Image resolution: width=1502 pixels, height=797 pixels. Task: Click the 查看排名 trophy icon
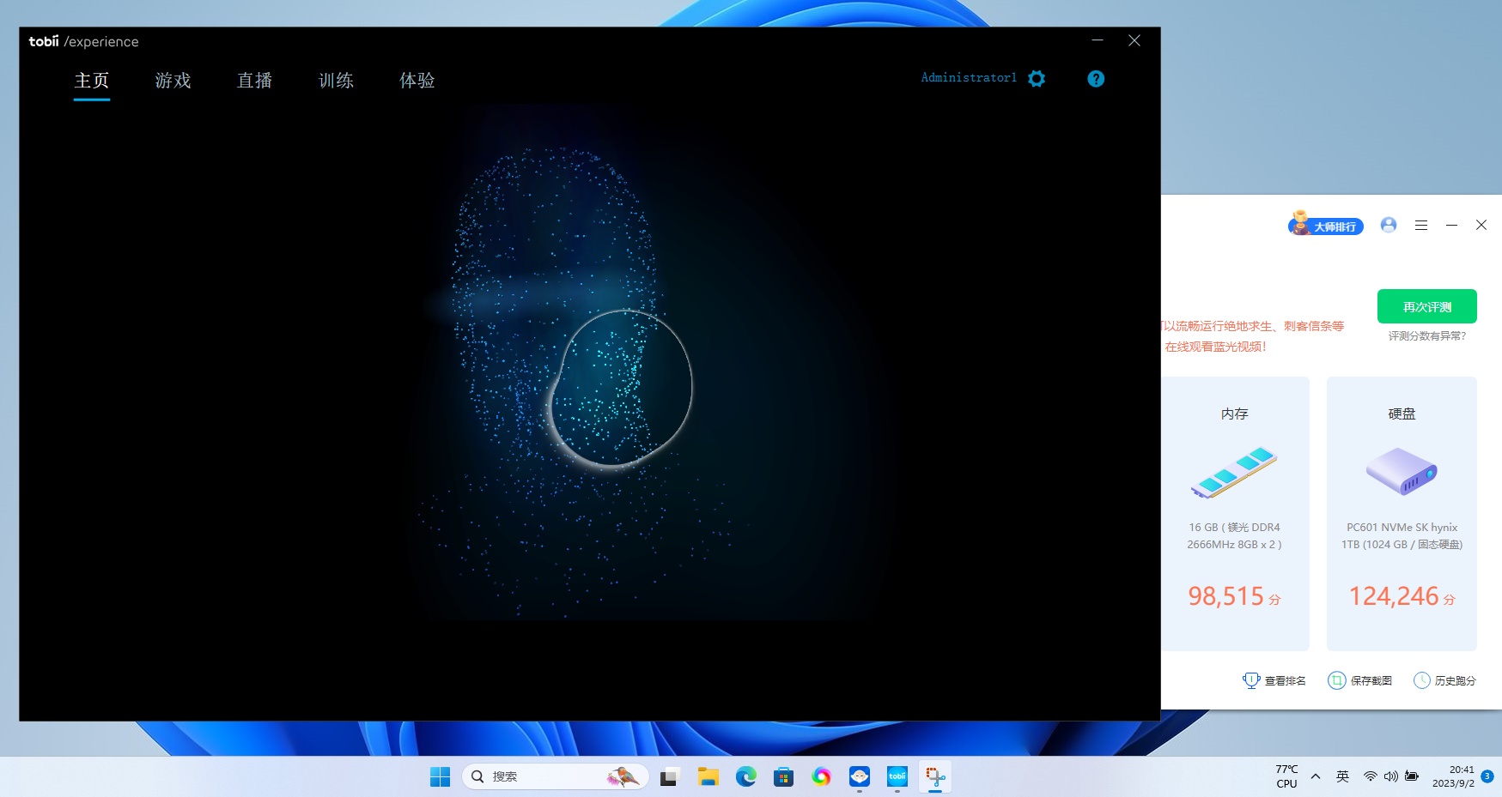coord(1251,680)
